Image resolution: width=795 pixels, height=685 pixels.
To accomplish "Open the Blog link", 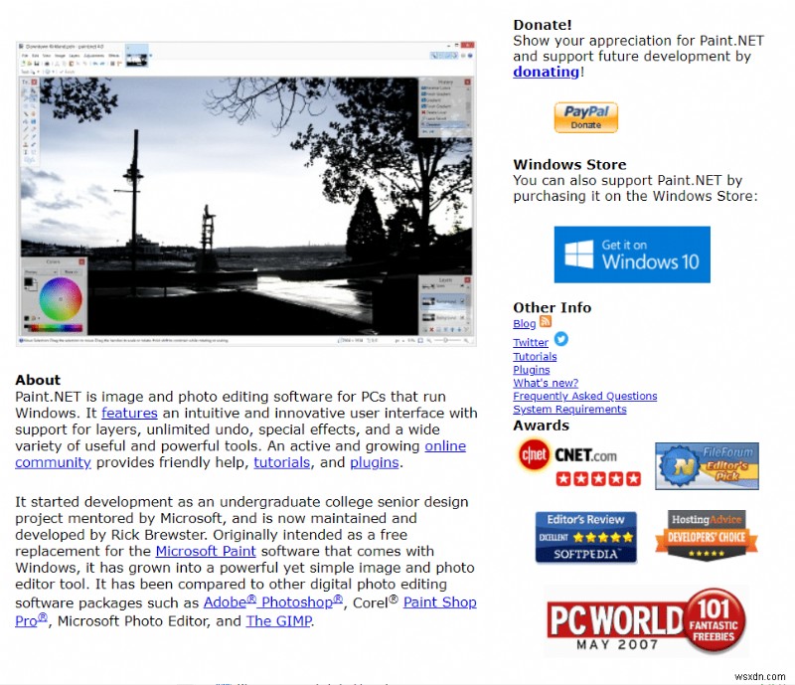I will pyautogui.click(x=525, y=324).
